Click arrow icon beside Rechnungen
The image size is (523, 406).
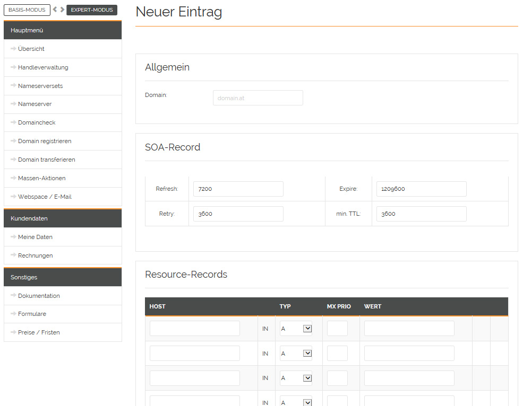pyautogui.click(x=13, y=255)
